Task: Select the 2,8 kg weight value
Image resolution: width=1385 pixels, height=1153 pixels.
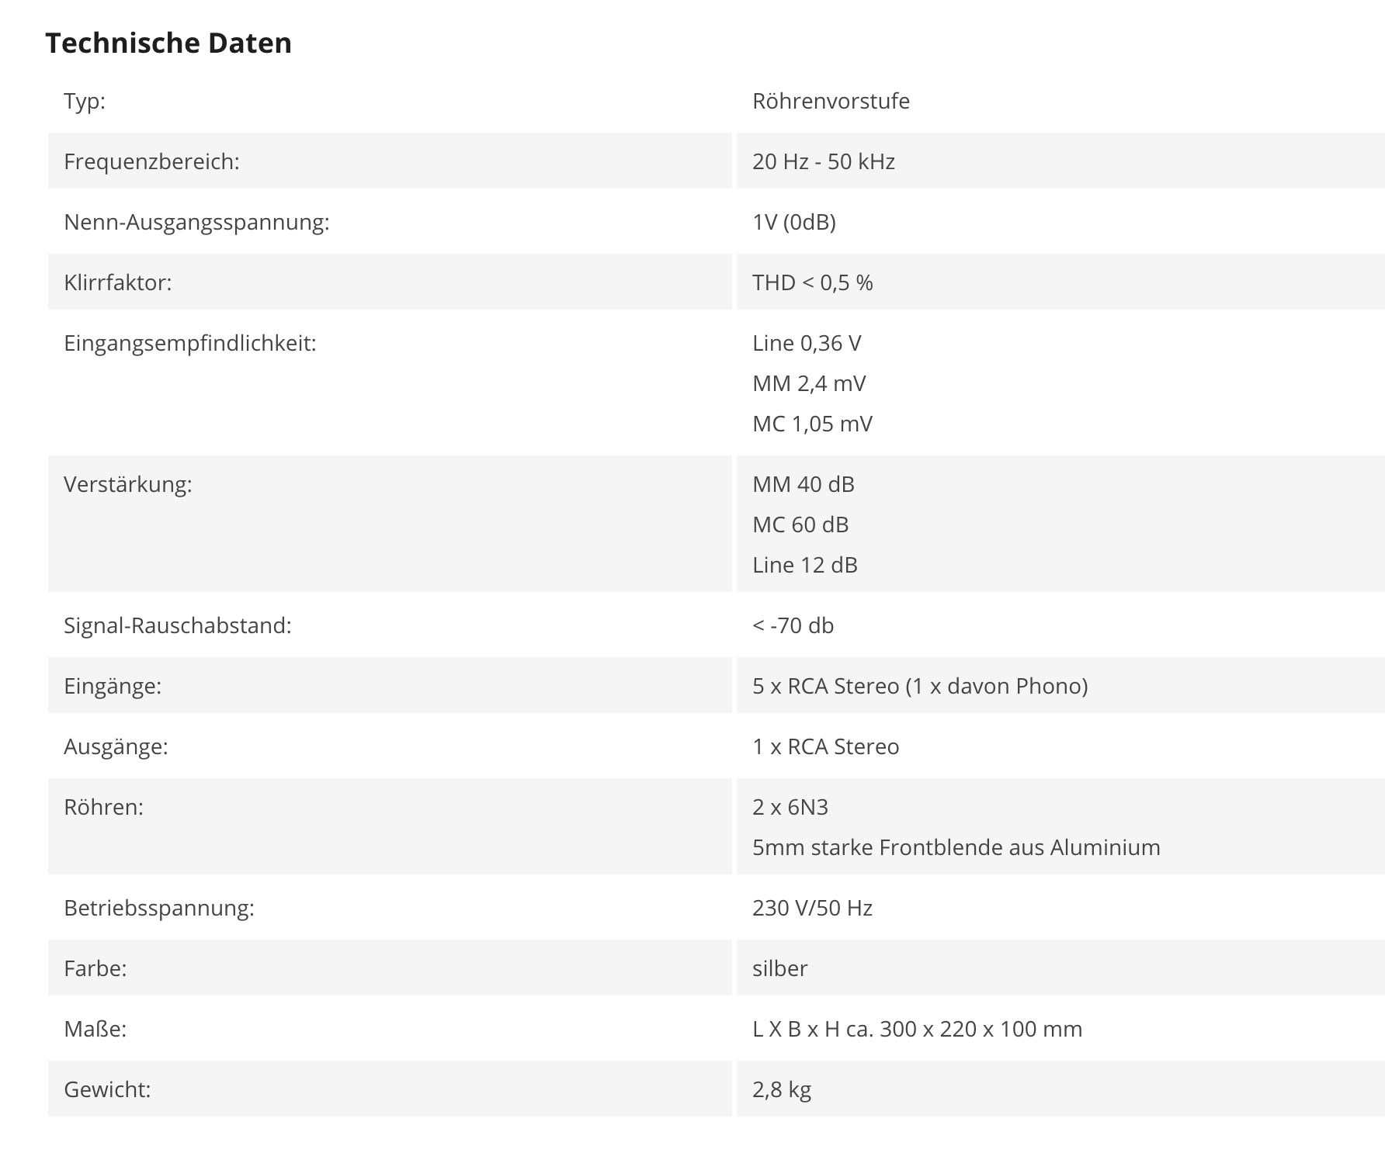Action: click(x=782, y=1089)
